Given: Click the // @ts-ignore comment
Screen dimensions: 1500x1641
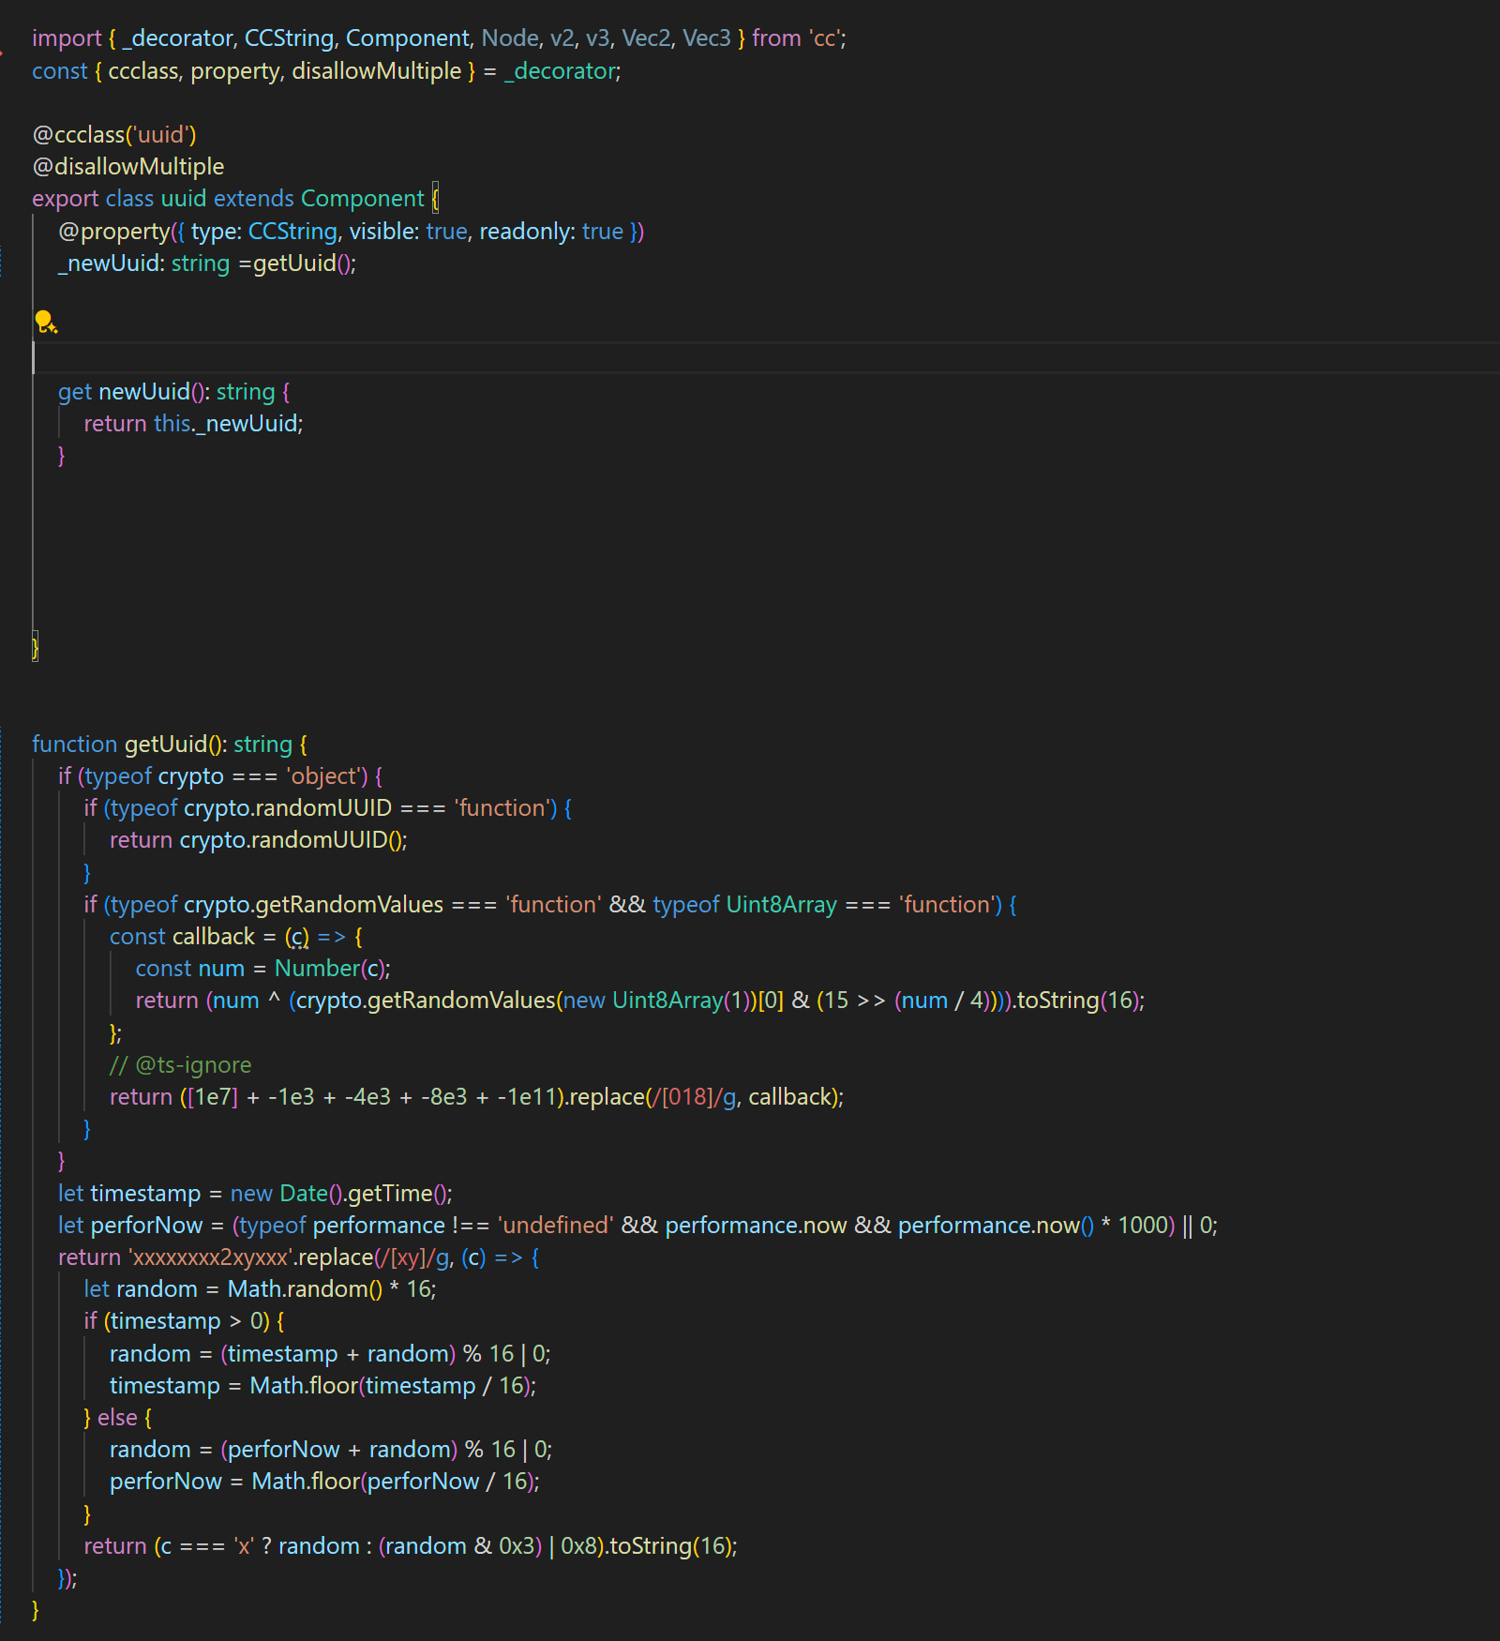Looking at the screenshot, I should click(x=180, y=1065).
